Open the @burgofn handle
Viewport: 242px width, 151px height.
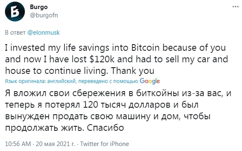point(44,15)
